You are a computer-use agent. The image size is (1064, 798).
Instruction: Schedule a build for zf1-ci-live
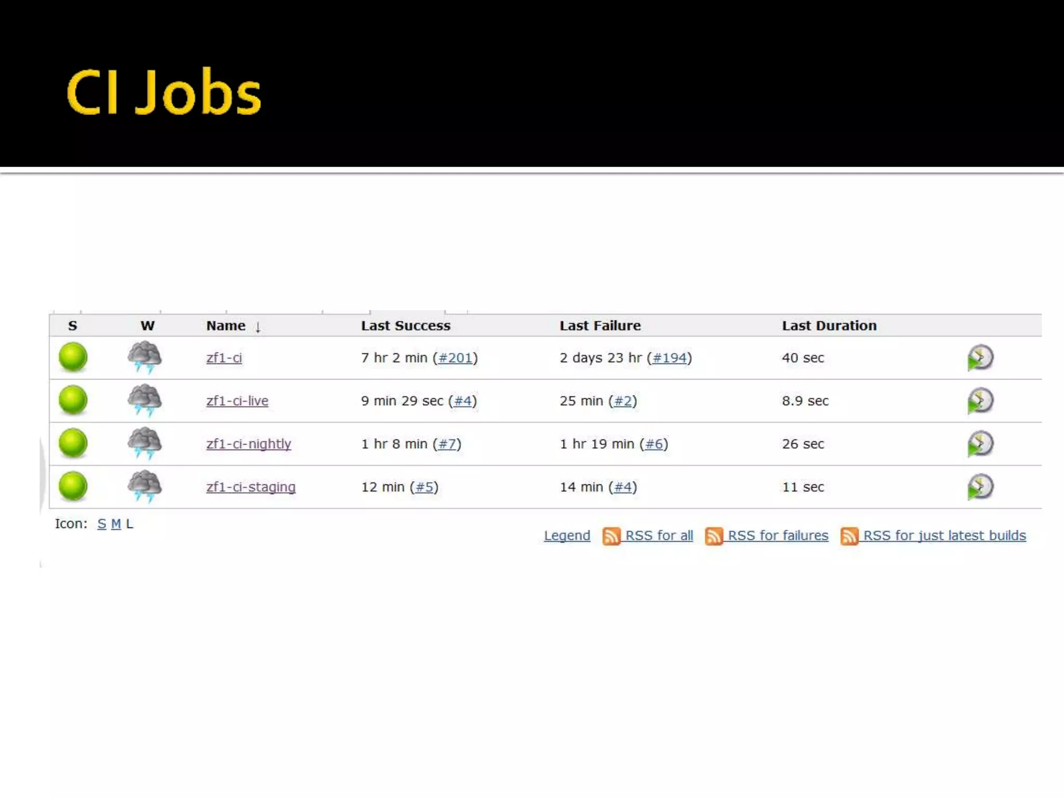[979, 401]
